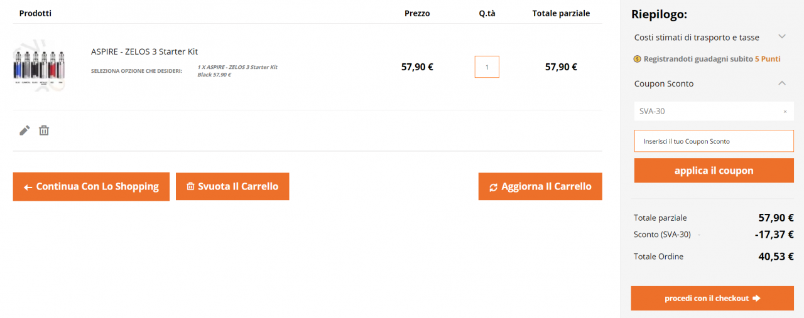Click the left arrow icon on Continua Con Lo Shopping
804x318 pixels.
(x=28, y=187)
